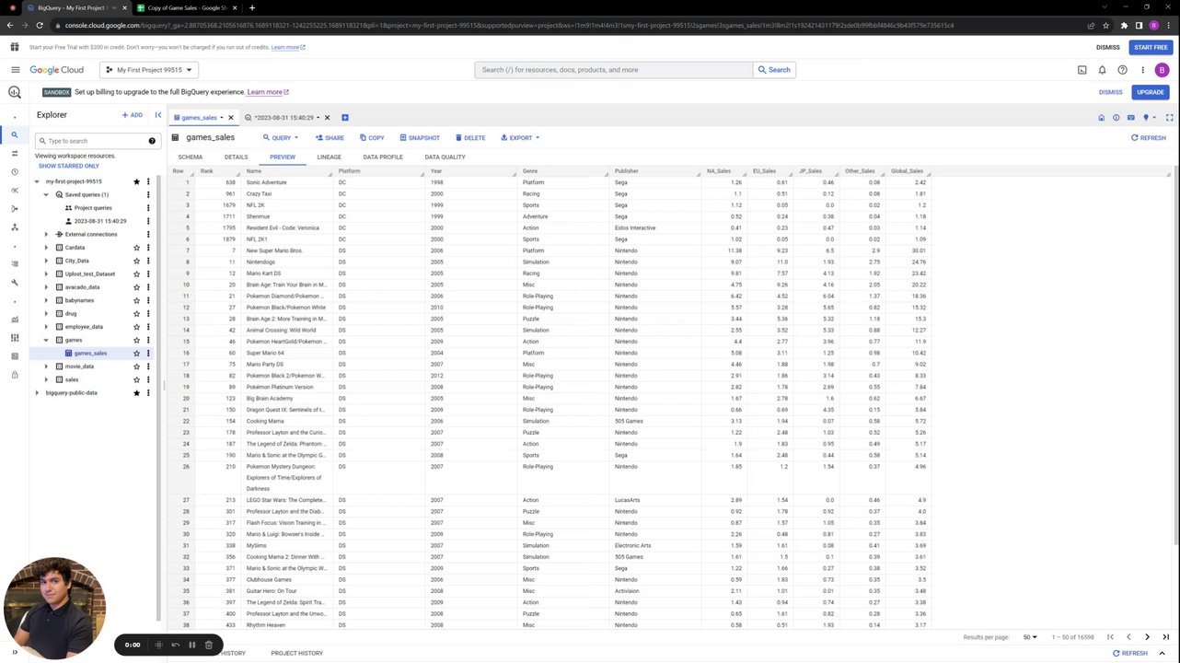The width and height of the screenshot is (1180, 663).
Task: Switch to the DATA QUALITY tab
Action: coord(445,157)
